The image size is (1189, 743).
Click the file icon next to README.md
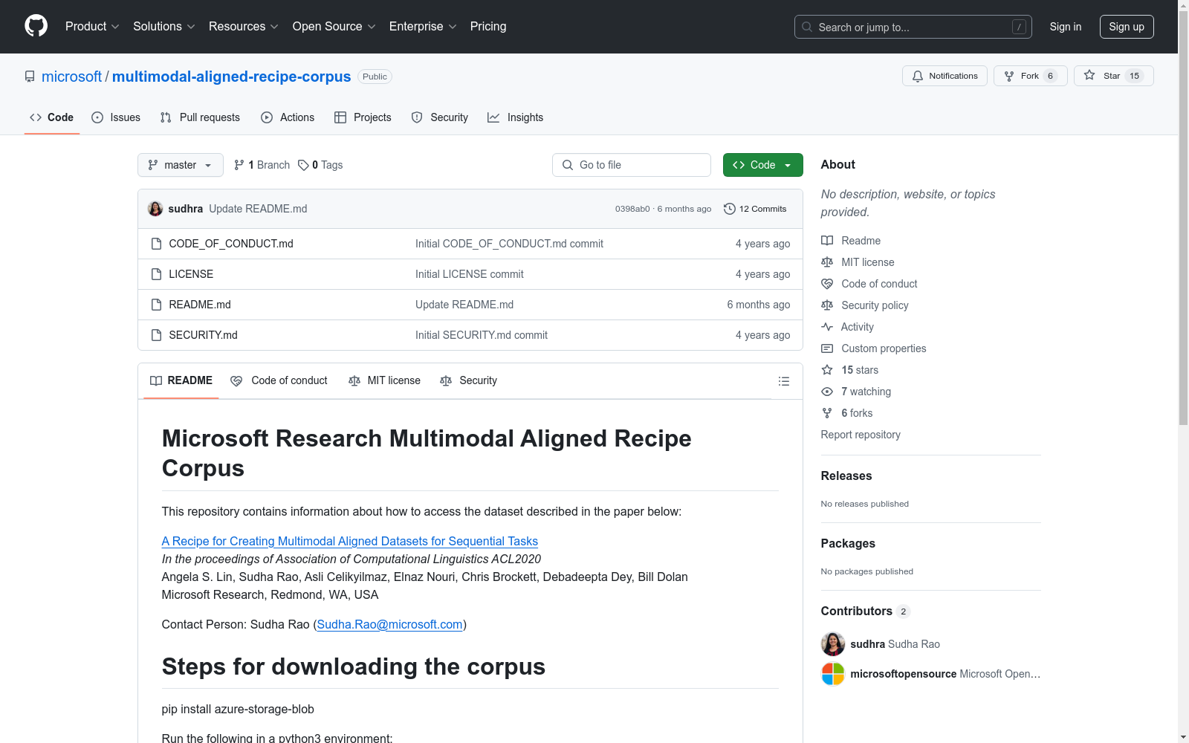pos(156,305)
